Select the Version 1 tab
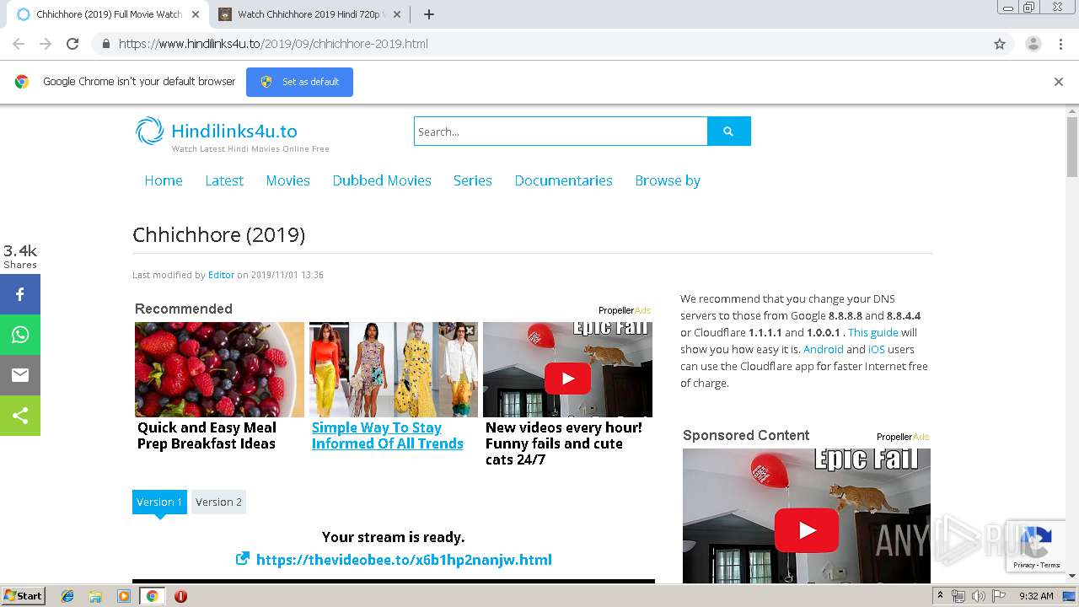 tap(159, 502)
